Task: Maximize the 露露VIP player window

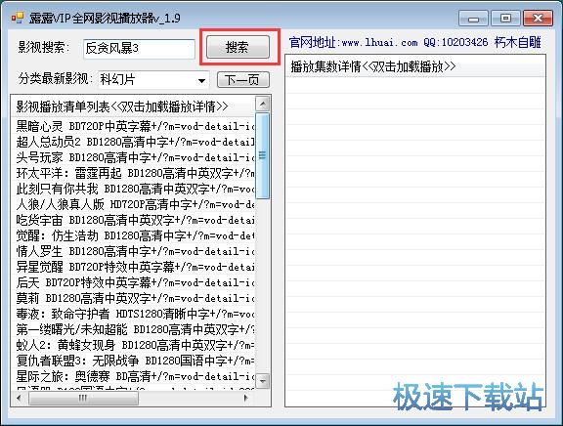Action: pyautogui.click(x=505, y=18)
